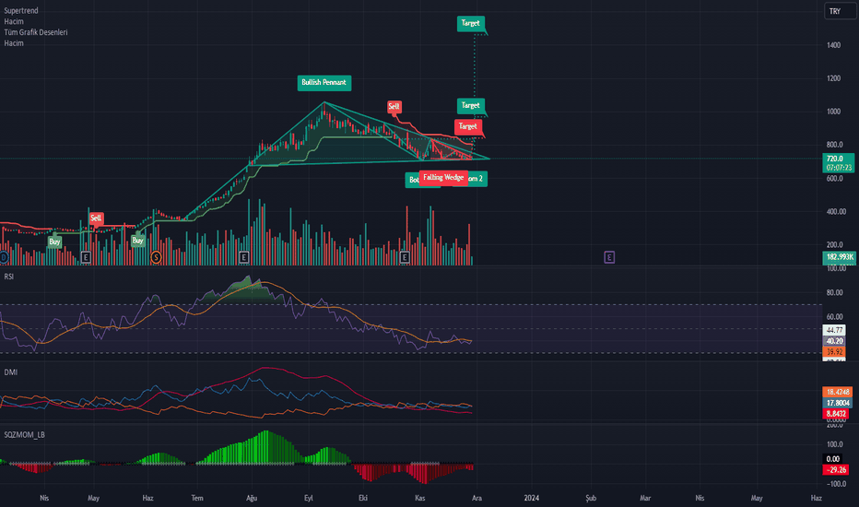Click the earnings E marker near May
Image resolution: width=859 pixels, height=507 pixels.
[x=86, y=257]
